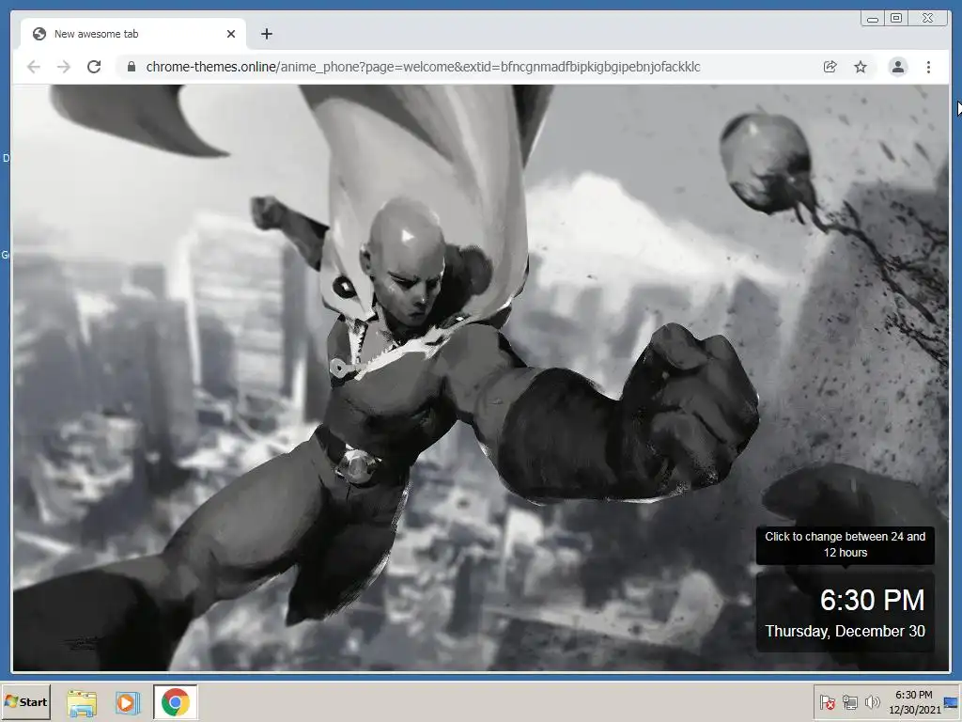
Task: Toggle the 6:30 PM clock format
Action: pyautogui.click(x=872, y=600)
